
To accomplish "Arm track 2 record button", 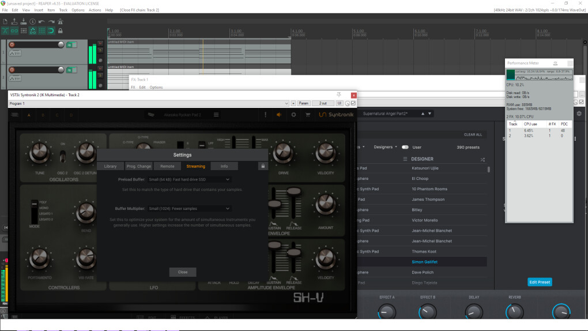I will tap(12, 70).
